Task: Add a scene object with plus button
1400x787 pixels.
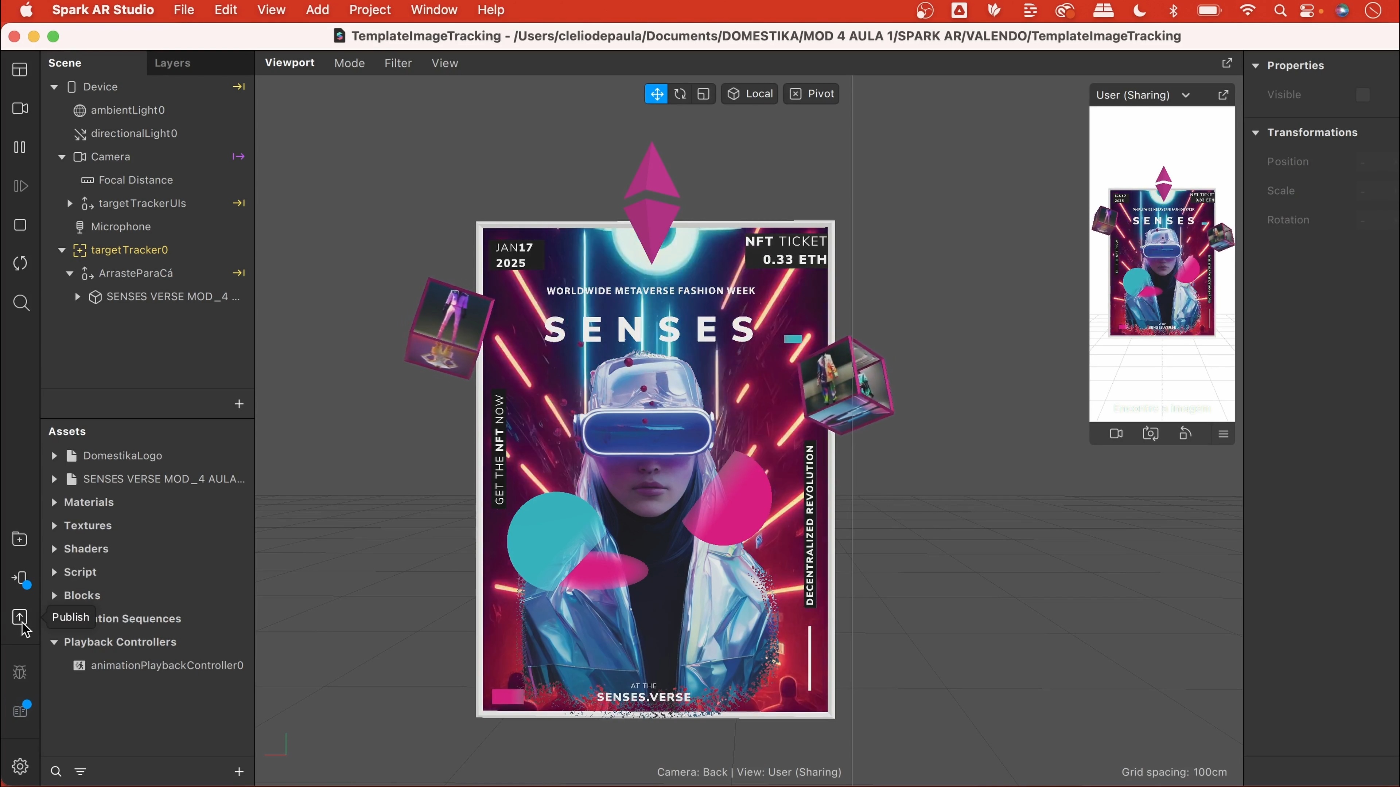Action: coord(238,404)
